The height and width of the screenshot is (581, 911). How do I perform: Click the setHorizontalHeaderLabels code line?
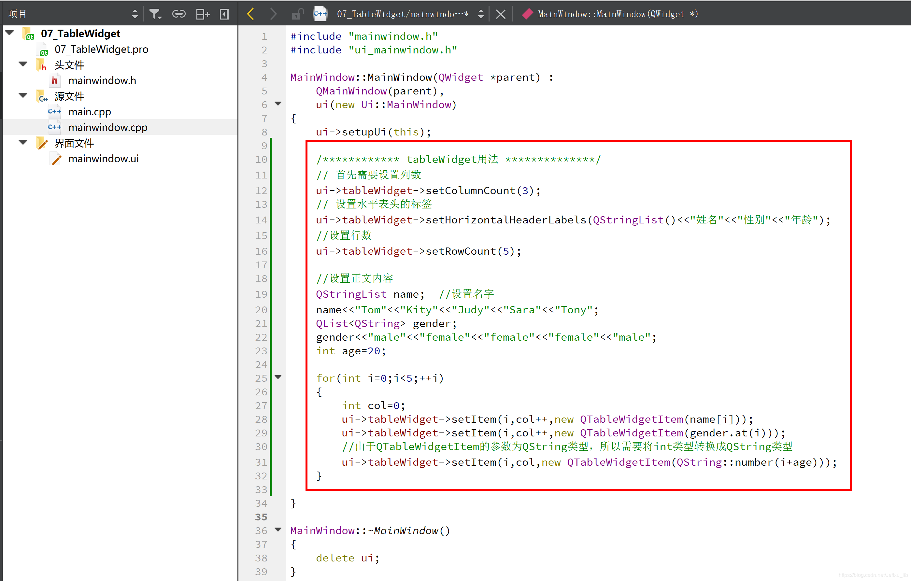point(573,220)
